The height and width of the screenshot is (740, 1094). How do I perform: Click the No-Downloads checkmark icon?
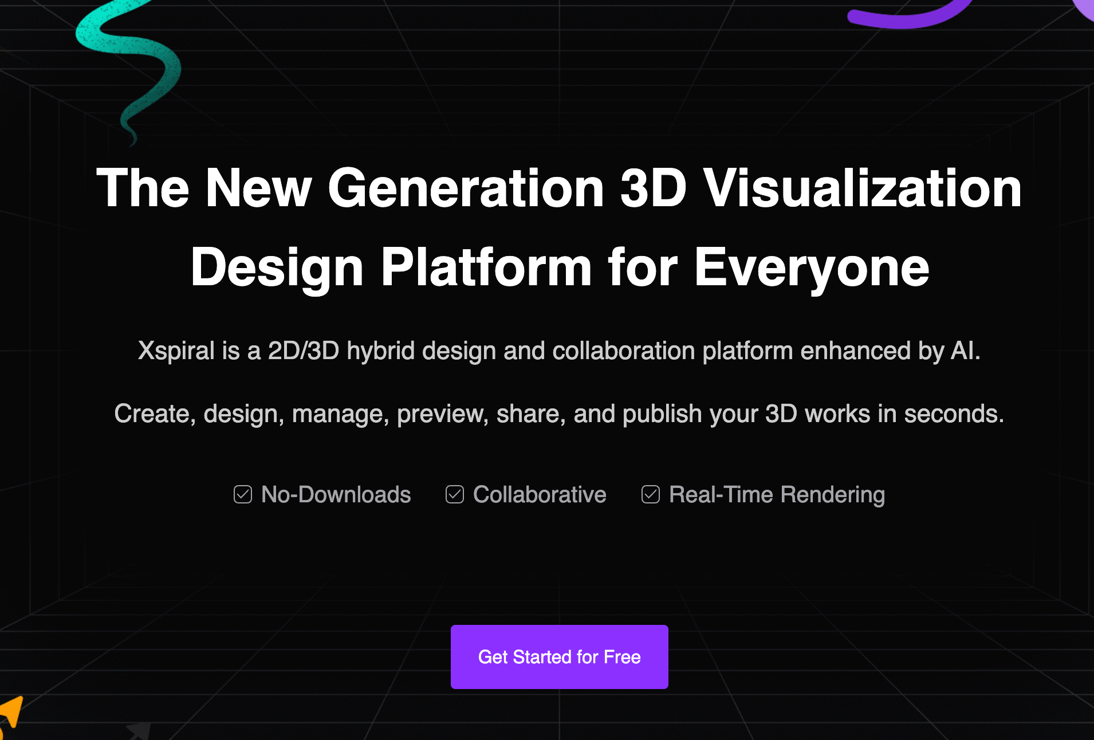click(x=243, y=494)
